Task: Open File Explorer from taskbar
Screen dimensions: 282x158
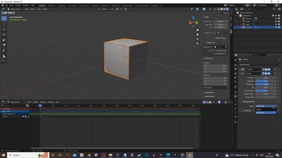Action: coord(111,155)
